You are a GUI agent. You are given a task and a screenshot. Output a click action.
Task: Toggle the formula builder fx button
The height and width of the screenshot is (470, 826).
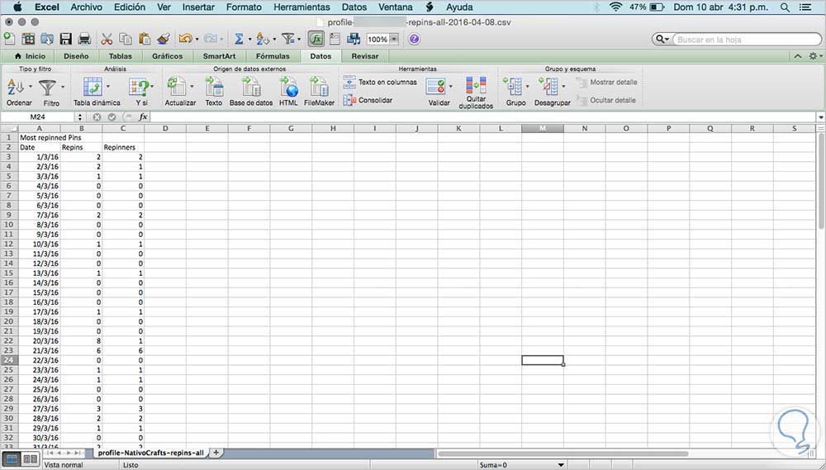[x=316, y=39]
